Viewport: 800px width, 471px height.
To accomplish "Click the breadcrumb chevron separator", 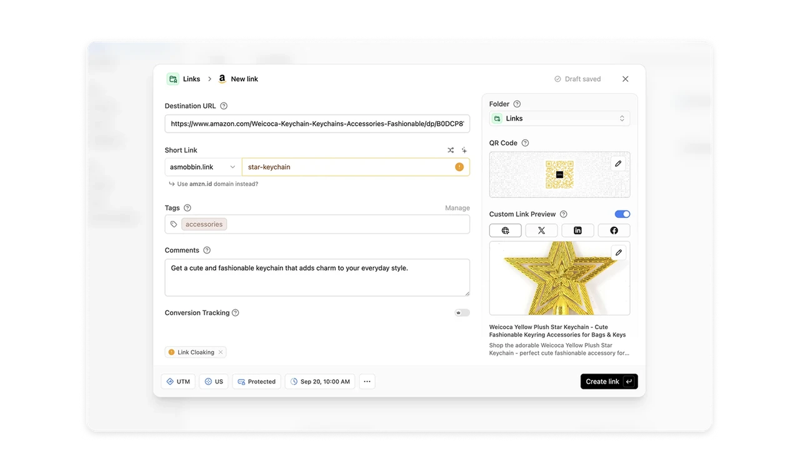I will (209, 79).
